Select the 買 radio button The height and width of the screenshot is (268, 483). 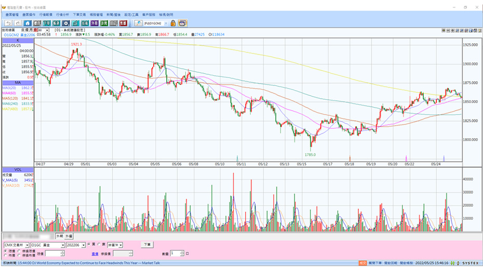point(89,244)
